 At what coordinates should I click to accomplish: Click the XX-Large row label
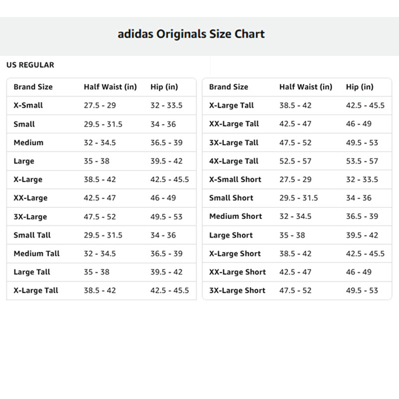pos(30,198)
